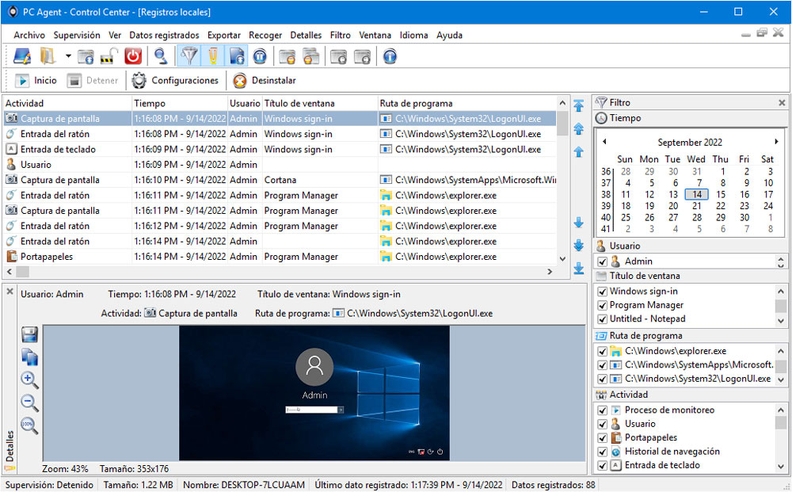The image size is (792, 492).
Task: Click the Configuraciones button
Action: 175,80
